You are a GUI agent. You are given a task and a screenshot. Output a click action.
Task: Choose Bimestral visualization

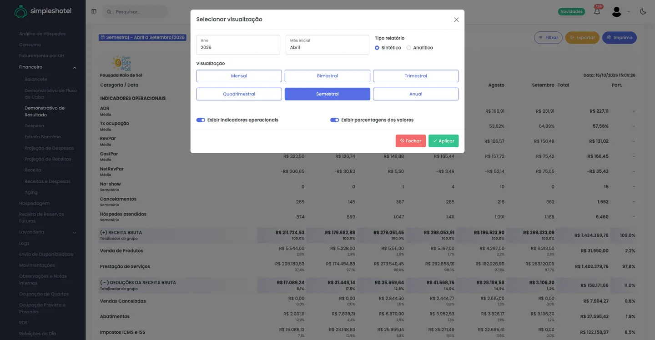pos(327,76)
